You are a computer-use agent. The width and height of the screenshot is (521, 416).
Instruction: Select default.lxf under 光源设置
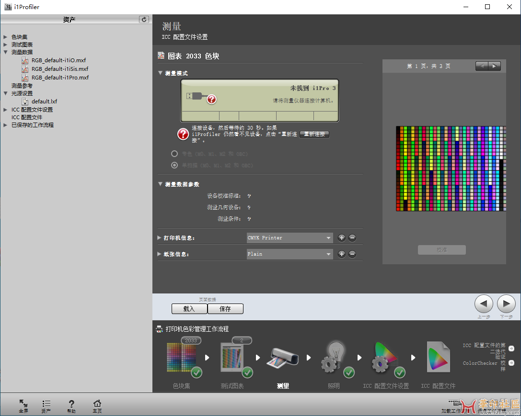[44, 101]
